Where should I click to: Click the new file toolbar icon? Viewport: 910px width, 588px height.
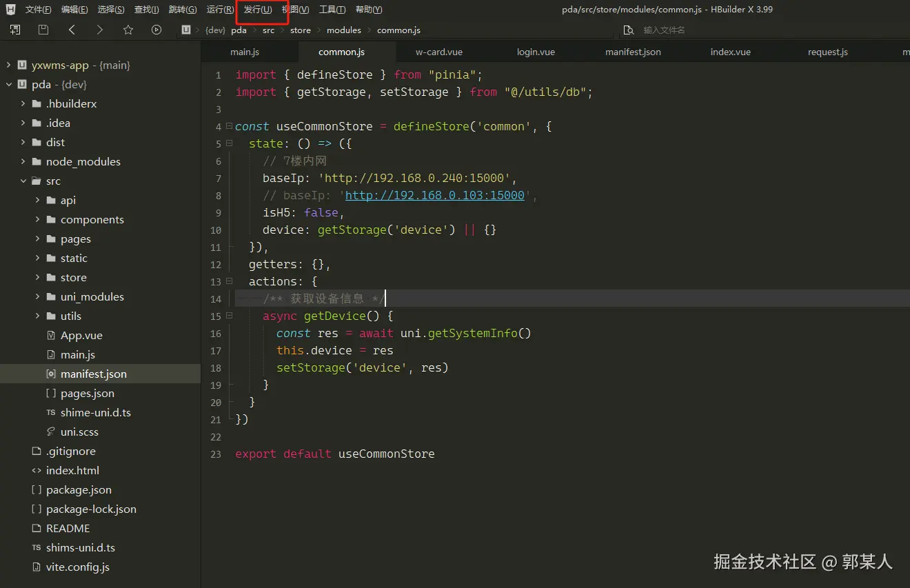point(15,30)
